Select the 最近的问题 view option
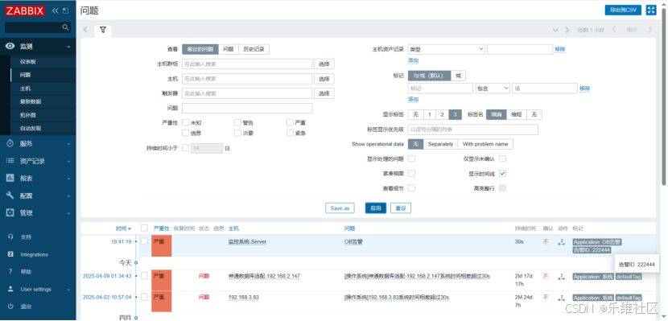Image resolution: width=668 pixels, height=321 pixels. pos(200,49)
